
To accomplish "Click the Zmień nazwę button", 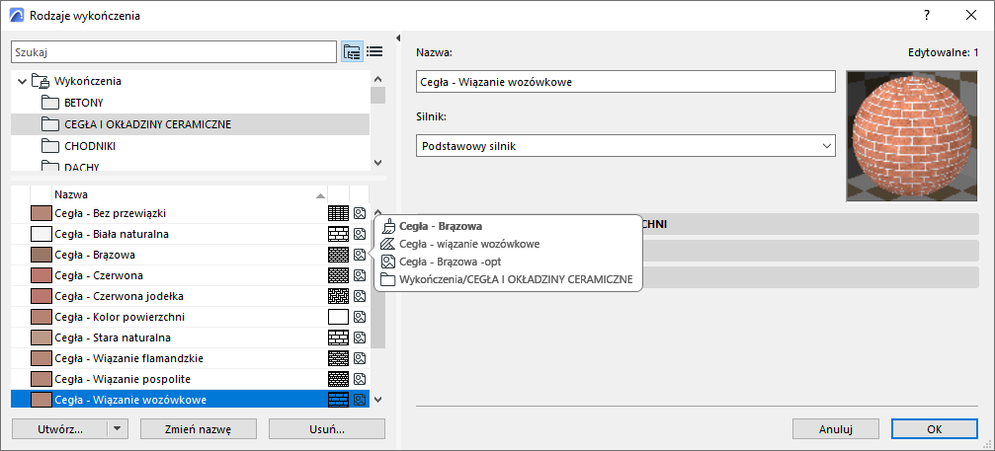I will pos(199,429).
